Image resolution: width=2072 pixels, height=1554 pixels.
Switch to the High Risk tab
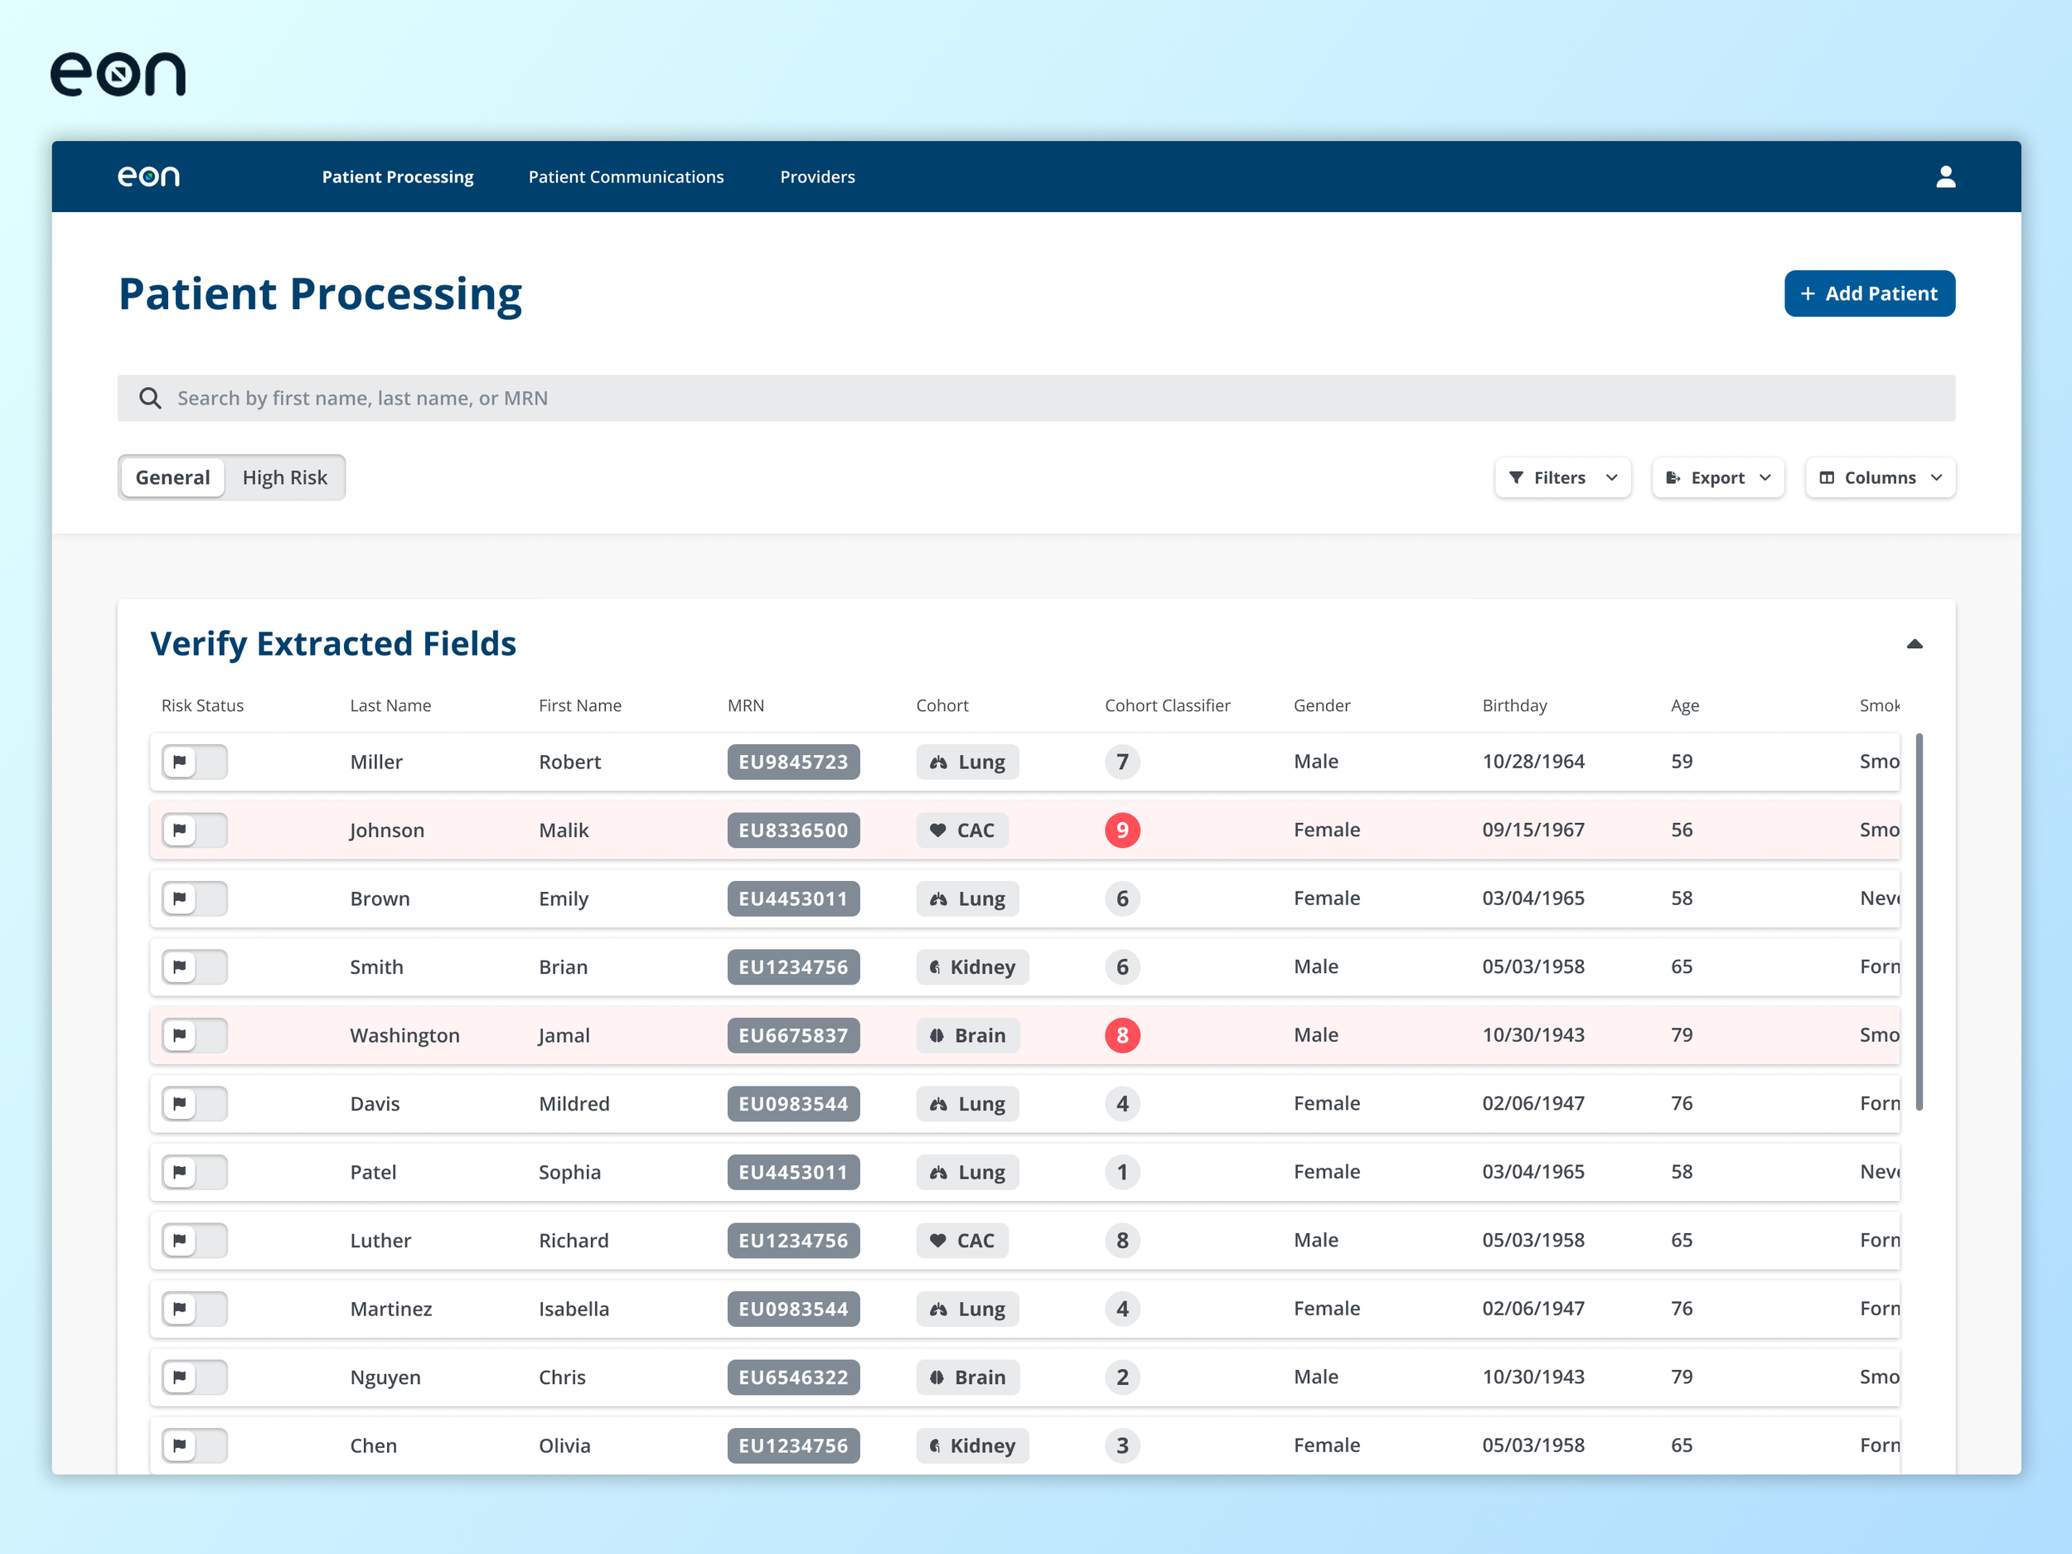pos(285,477)
